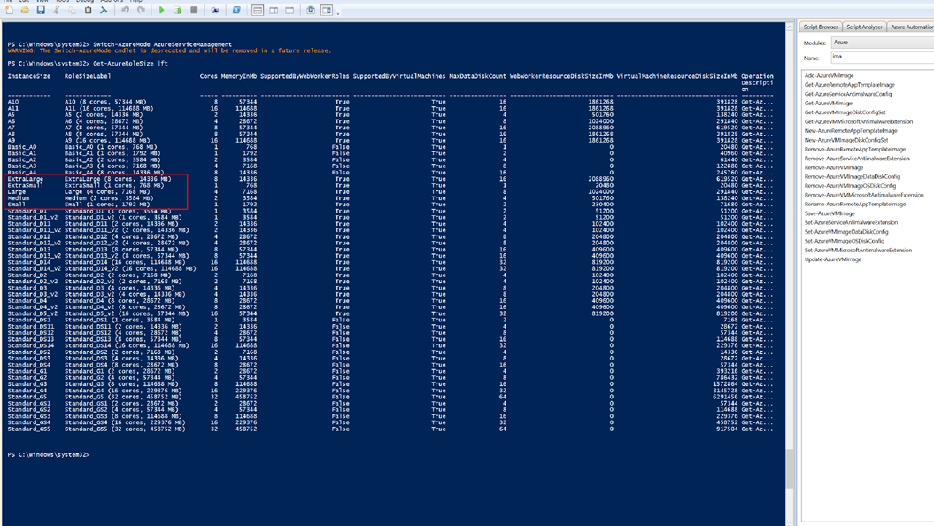
Task: Click the InstanceSize column header
Action: (x=28, y=76)
